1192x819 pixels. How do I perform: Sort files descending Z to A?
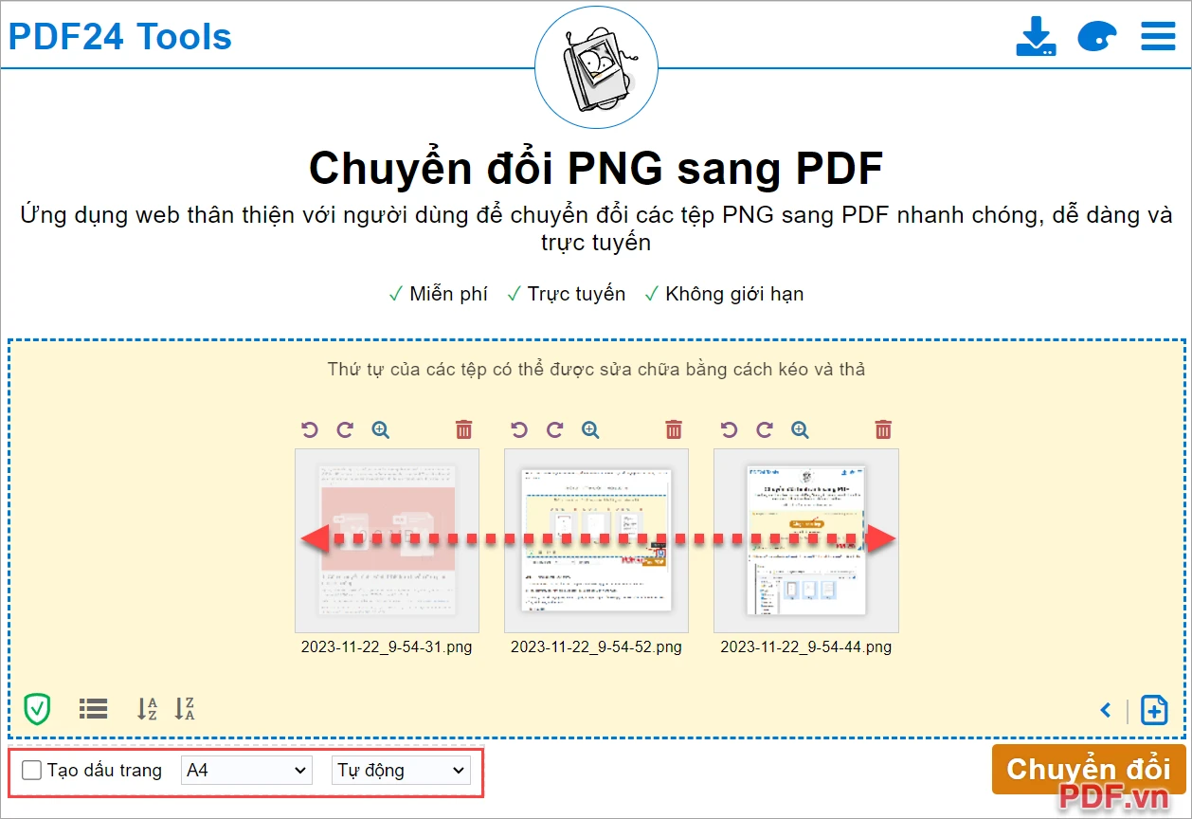click(185, 708)
